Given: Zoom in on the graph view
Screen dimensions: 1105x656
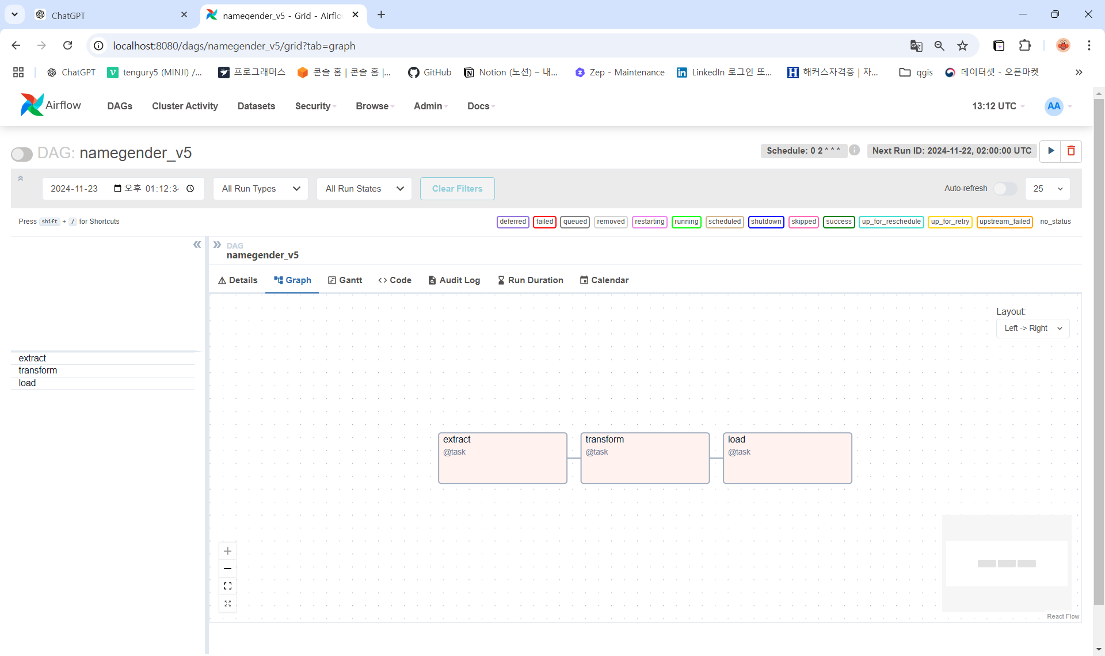Looking at the screenshot, I should (x=227, y=551).
